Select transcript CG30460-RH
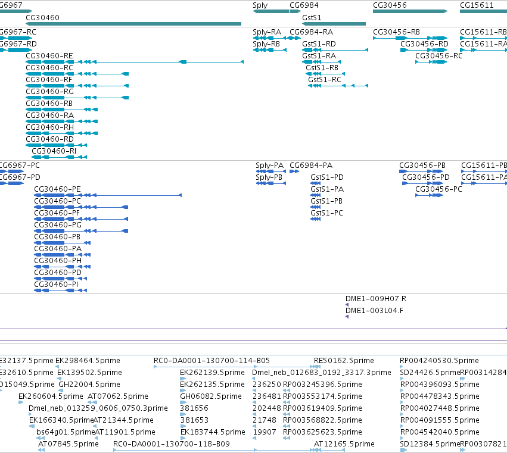 click(x=62, y=133)
